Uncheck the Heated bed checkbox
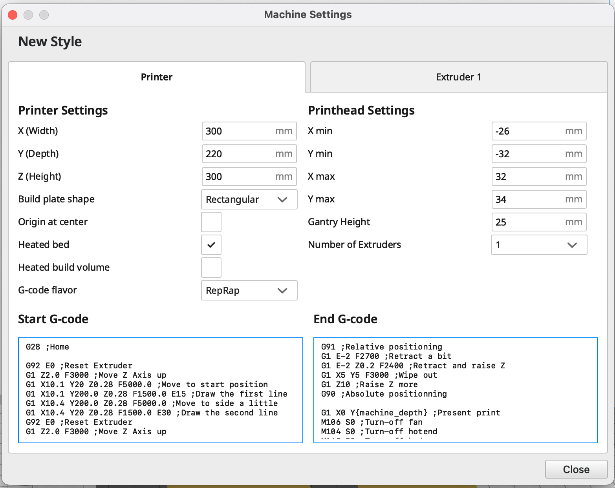The image size is (615, 488). [211, 245]
